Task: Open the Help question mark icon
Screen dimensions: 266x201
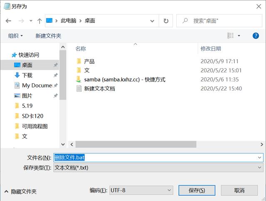Action: [x=256, y=36]
